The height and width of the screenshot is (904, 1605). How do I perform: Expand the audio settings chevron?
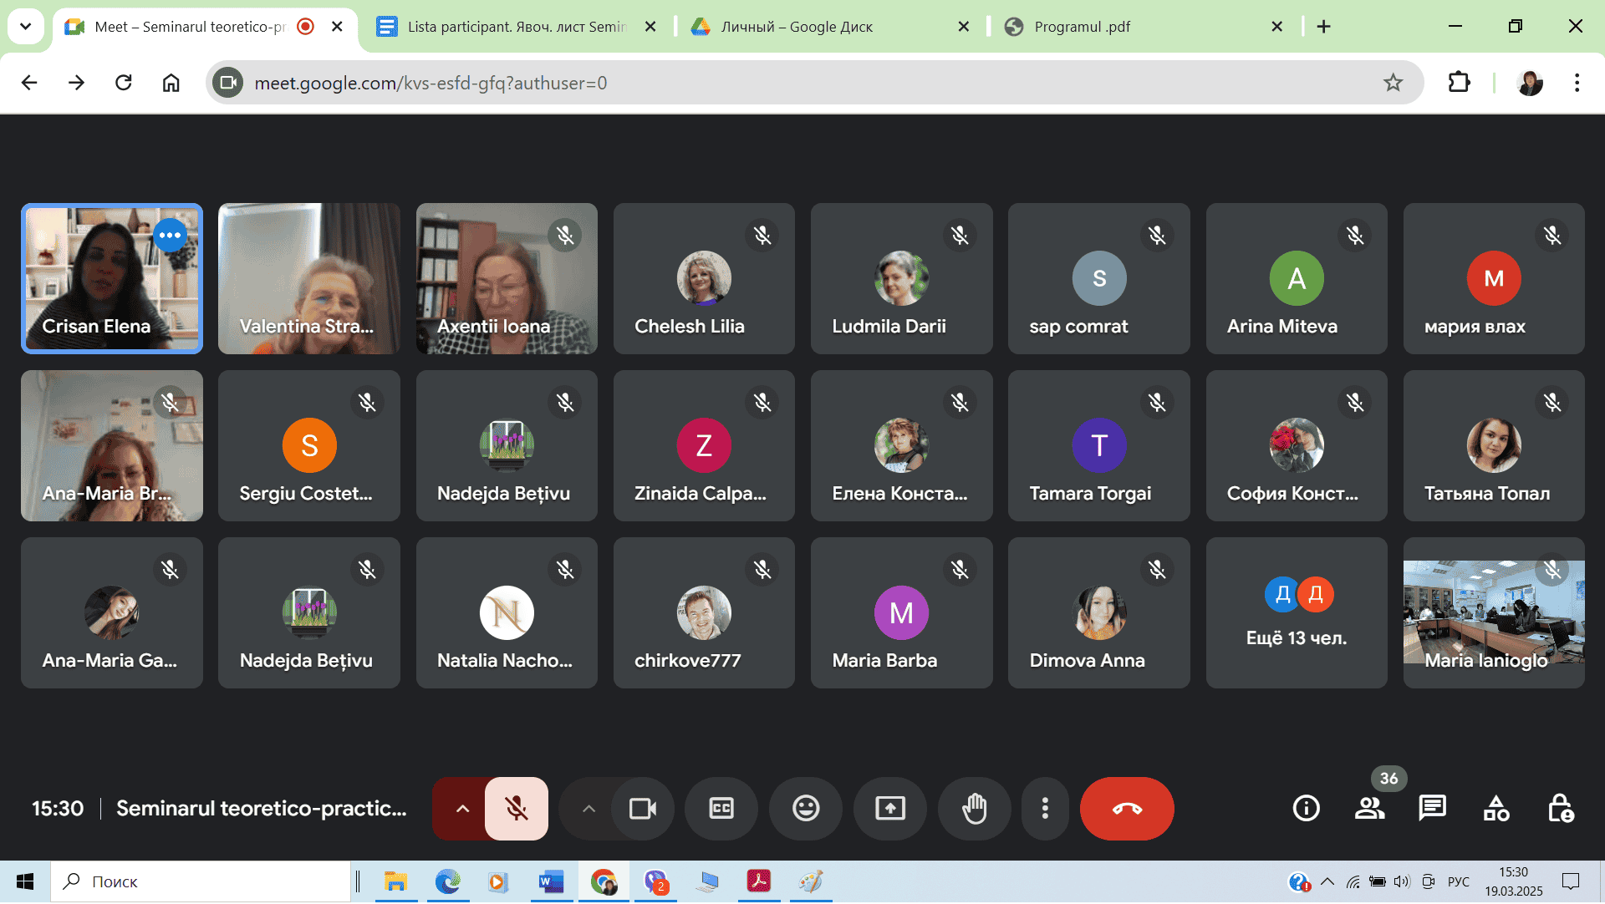tap(462, 809)
